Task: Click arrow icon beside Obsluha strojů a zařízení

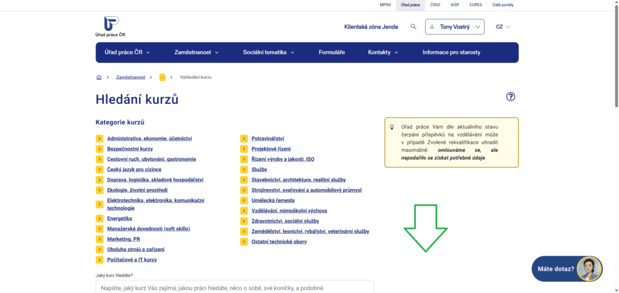Action: 100,250
